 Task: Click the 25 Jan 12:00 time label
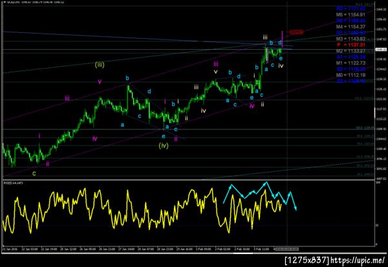tap(69, 249)
